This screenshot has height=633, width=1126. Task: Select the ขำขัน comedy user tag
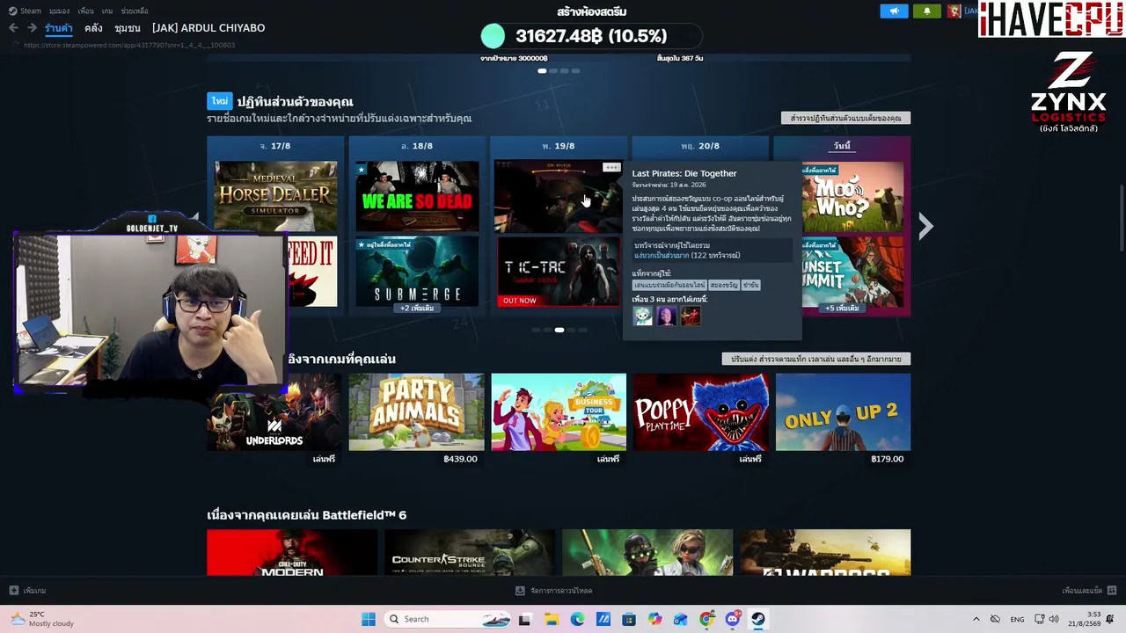750,285
